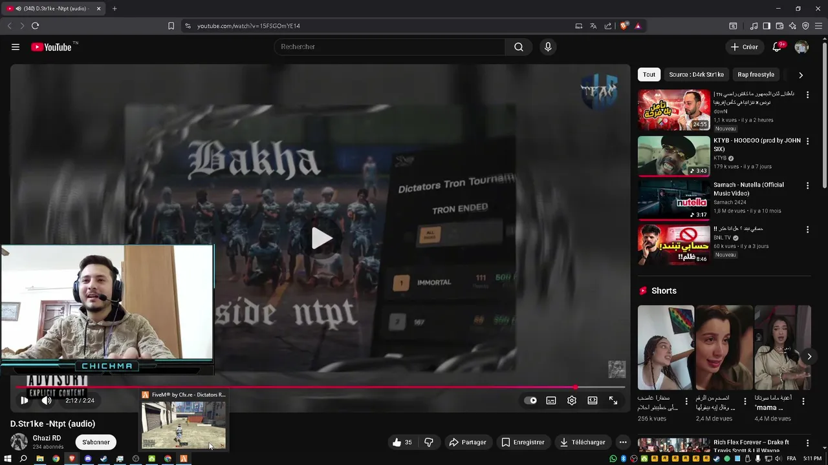Open the account avatar menu
The width and height of the screenshot is (828, 465).
(801, 47)
